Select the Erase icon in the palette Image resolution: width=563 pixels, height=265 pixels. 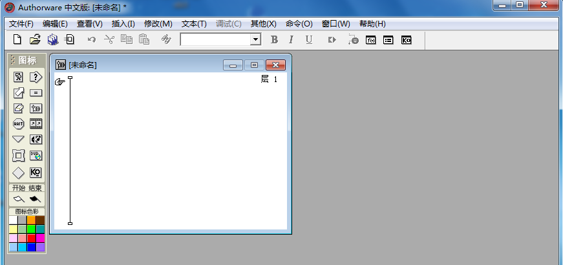coord(18,108)
